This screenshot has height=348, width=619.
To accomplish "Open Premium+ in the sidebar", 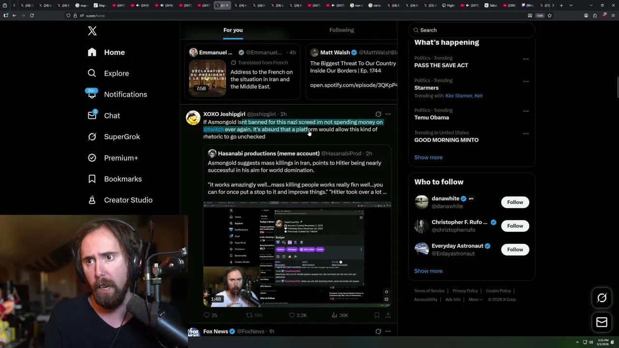I will pyautogui.click(x=113, y=158).
